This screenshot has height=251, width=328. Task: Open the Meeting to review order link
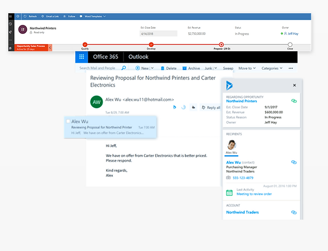(x=254, y=194)
